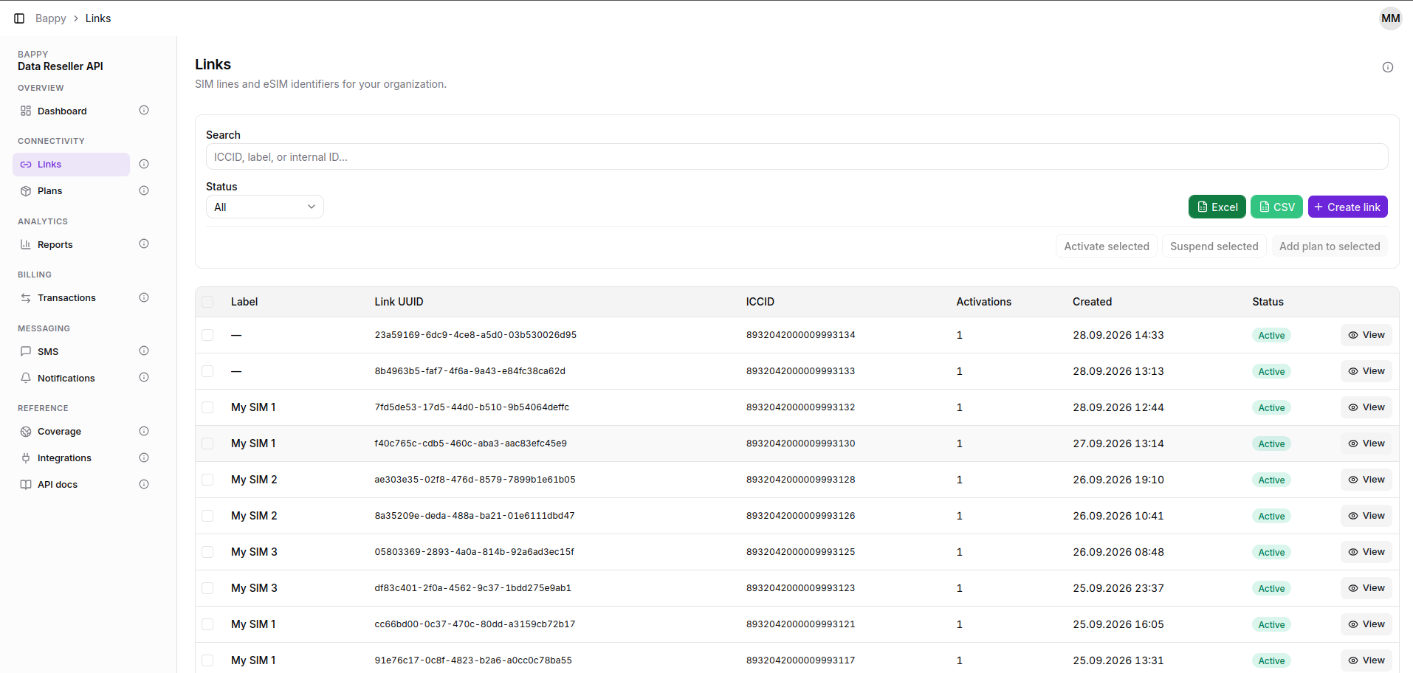Open Transactions under Billing
The height and width of the screenshot is (673, 1413).
(x=71, y=297)
